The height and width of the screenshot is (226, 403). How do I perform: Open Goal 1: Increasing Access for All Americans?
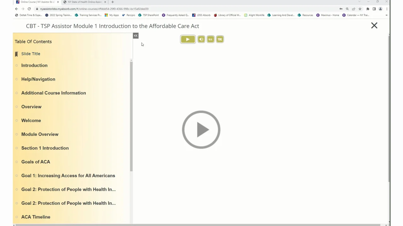(x=68, y=176)
